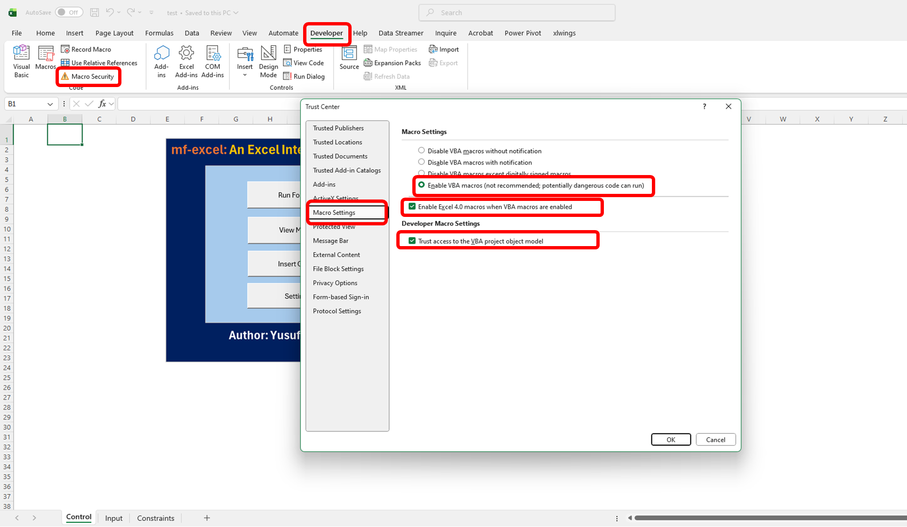
Task: Click the insert function fx icon
Action: coord(102,104)
